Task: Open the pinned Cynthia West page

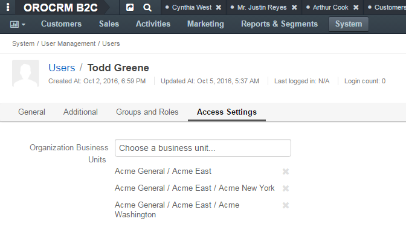Action: (x=192, y=7)
